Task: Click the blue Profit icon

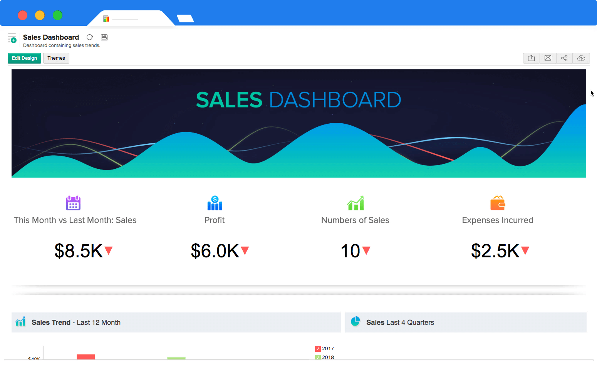Action: click(x=215, y=203)
